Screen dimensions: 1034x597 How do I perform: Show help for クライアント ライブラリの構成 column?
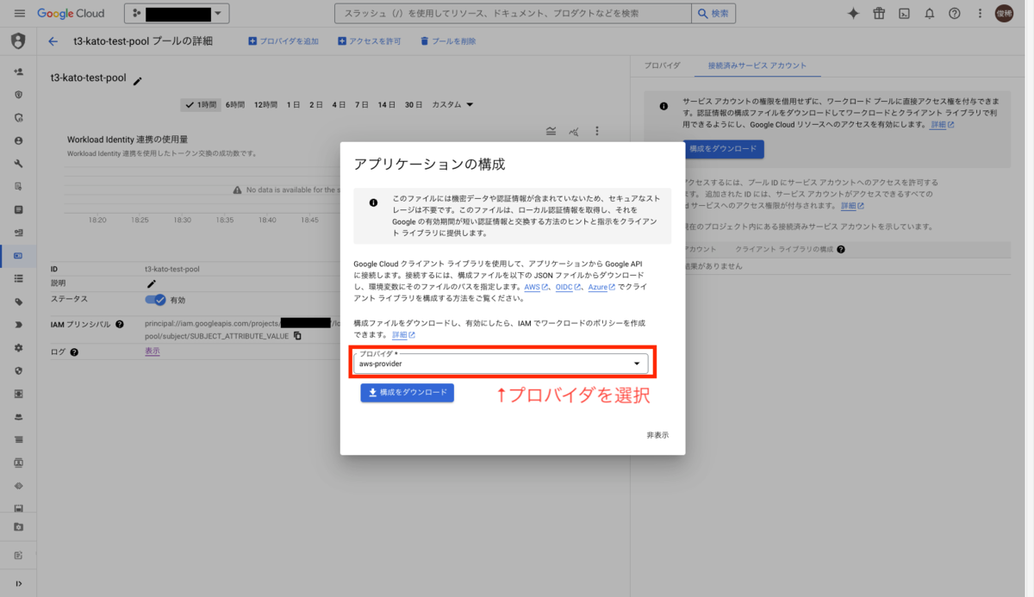tap(840, 250)
